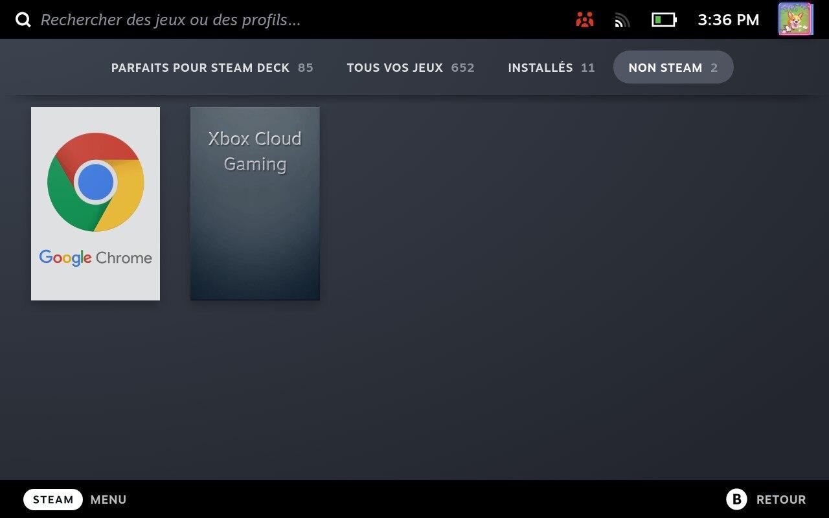
Task: Click the RETOUR label
Action: [781, 500]
